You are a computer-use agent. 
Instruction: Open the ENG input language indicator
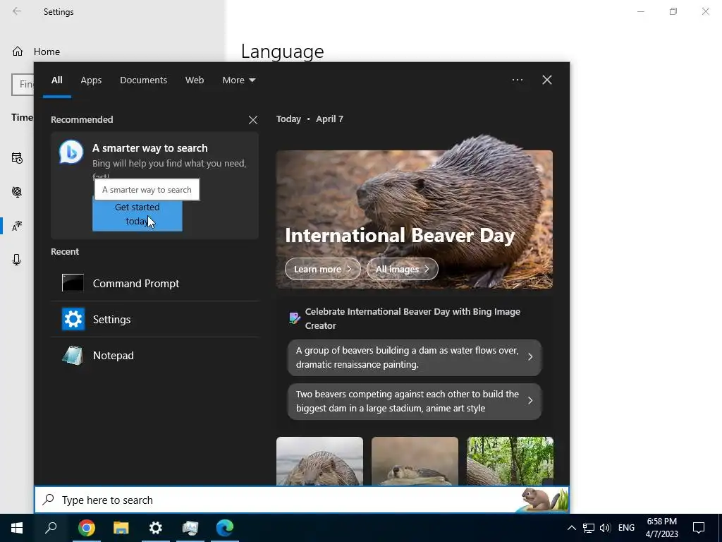click(626, 528)
